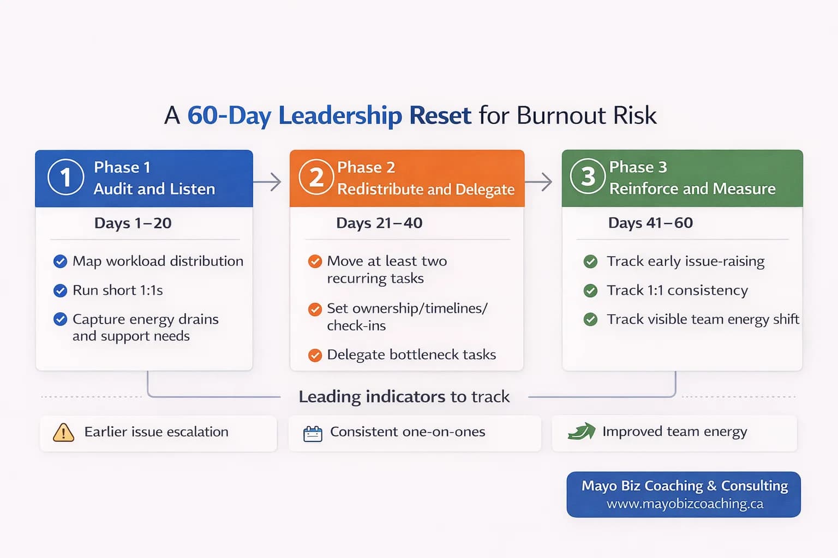Toggle the checkmark beside Delegate bottleneck tasks
Screen dimensions: 838x558
tap(315, 355)
